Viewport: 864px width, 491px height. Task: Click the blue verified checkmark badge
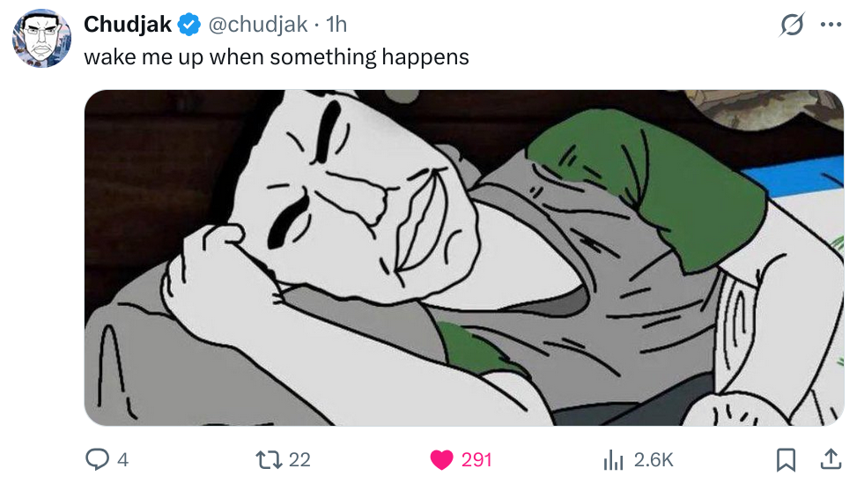point(188,26)
